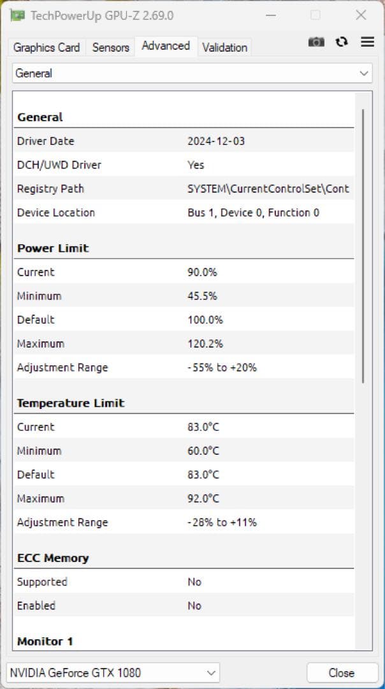Select the Advanced tab

[x=166, y=46]
